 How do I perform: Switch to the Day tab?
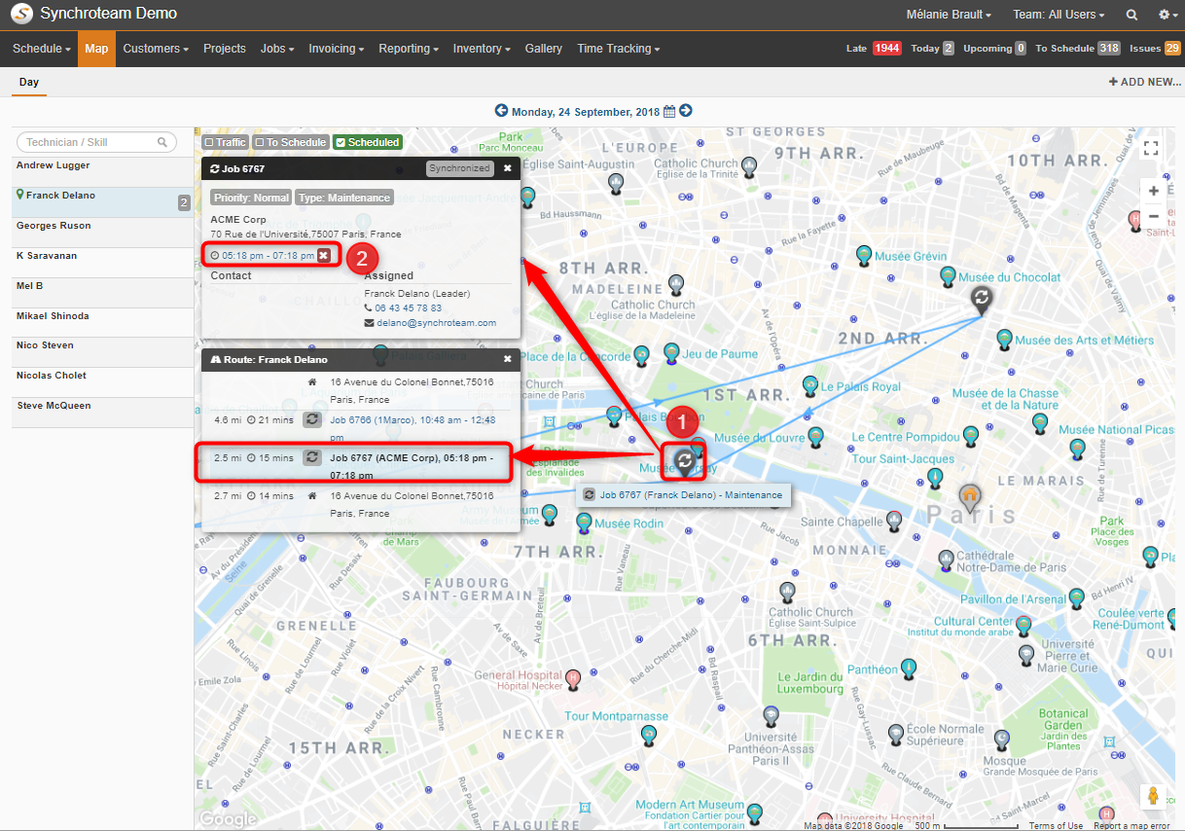29,83
